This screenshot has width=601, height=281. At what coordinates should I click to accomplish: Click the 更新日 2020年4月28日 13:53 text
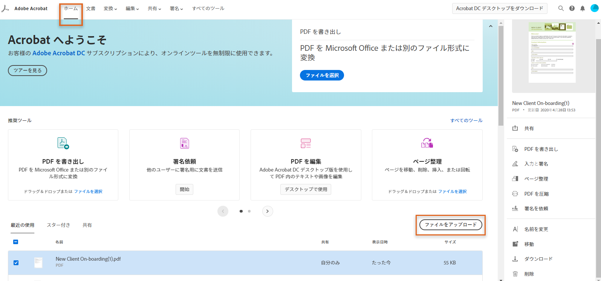point(551,110)
